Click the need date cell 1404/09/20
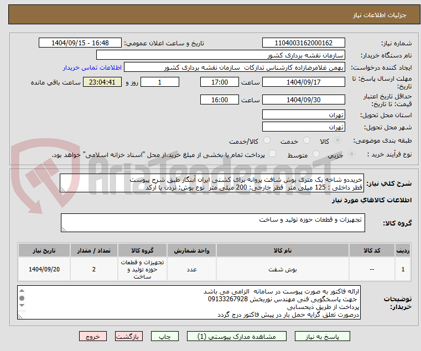The width and height of the screenshot is (421, 351). [x=44, y=269]
